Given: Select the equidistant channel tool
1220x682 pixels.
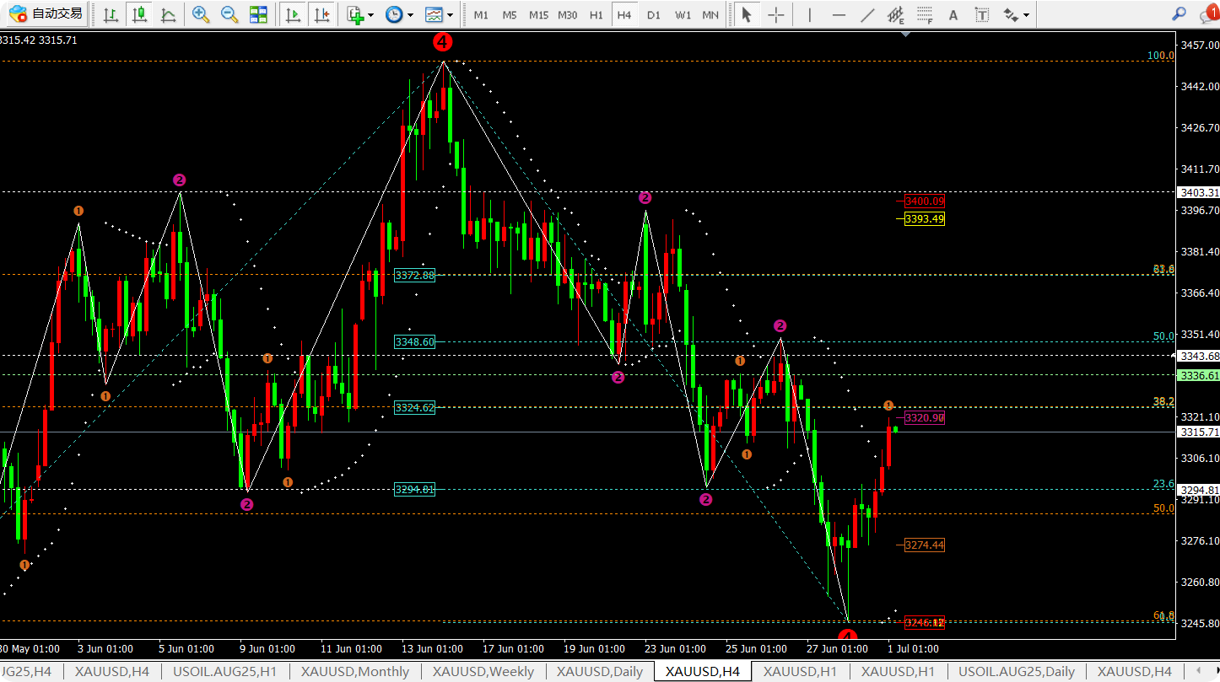Looking at the screenshot, I should 896,14.
